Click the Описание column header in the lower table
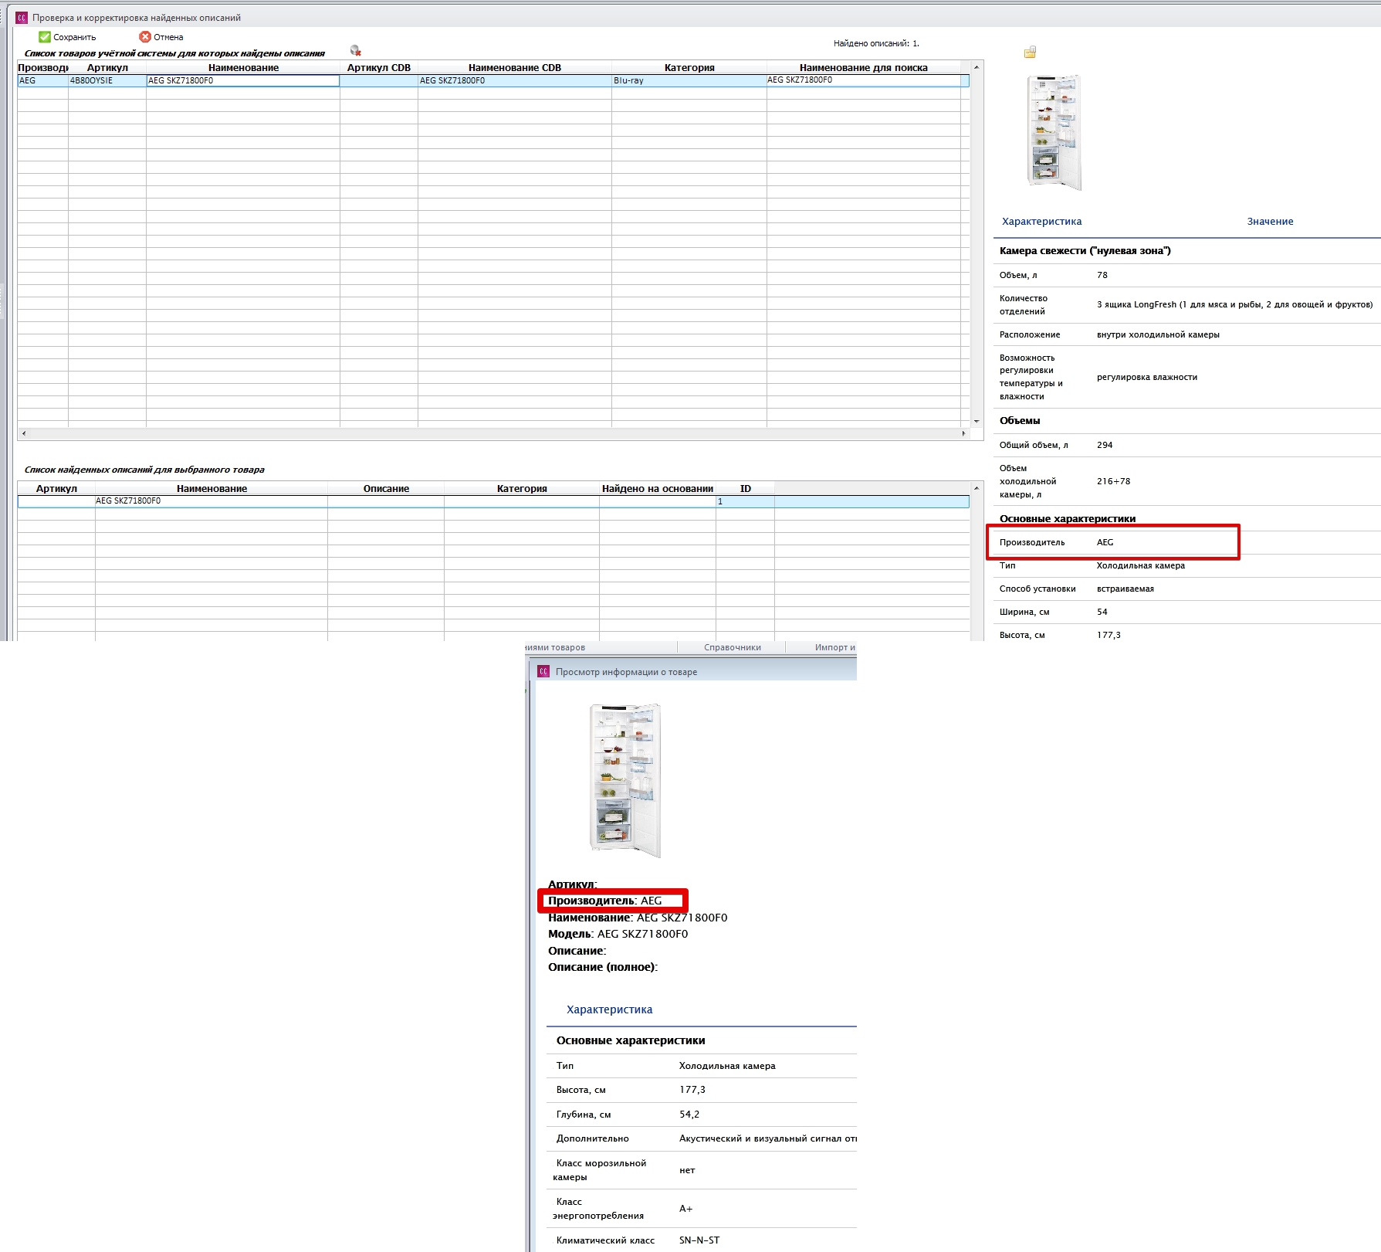Image resolution: width=1381 pixels, height=1252 pixels. 386,488
